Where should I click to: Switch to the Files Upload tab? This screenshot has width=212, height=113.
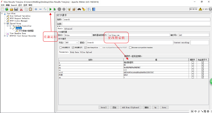[x=86, y=52]
